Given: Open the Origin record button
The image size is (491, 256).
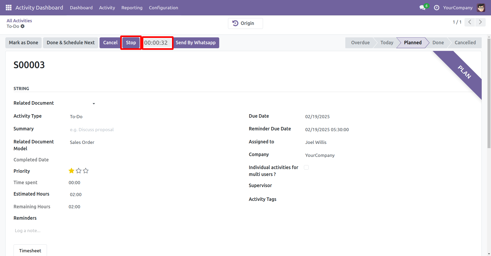Looking at the screenshot, I should pyautogui.click(x=245, y=23).
